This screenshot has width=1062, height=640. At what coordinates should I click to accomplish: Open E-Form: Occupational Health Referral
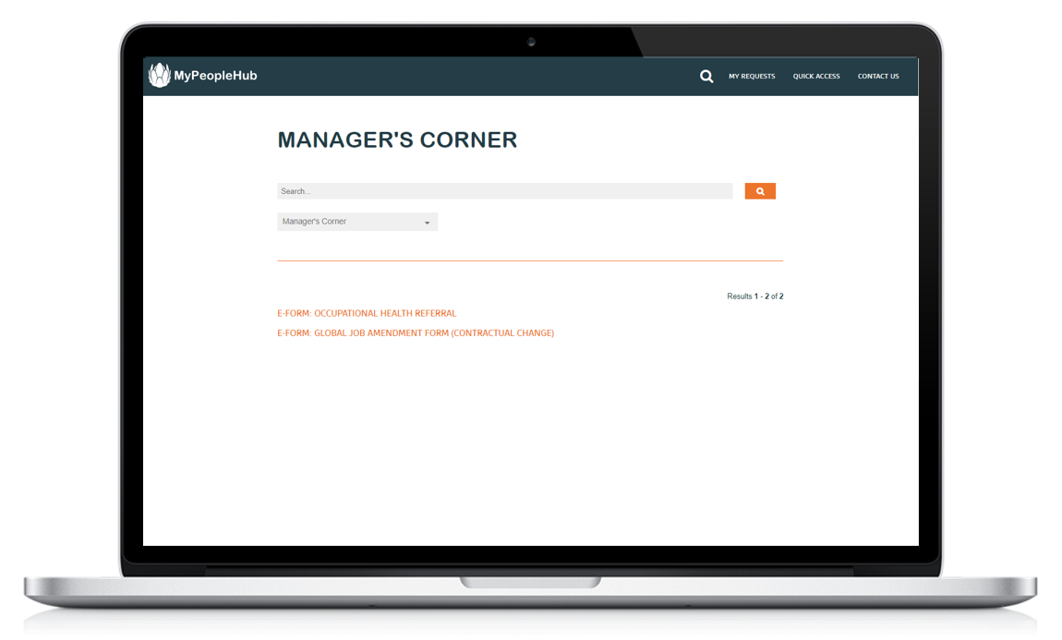tap(367, 313)
